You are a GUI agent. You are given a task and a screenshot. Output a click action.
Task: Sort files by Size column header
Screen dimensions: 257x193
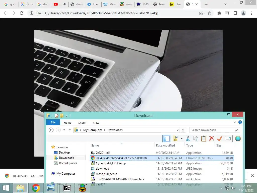pyautogui.click(x=219, y=146)
